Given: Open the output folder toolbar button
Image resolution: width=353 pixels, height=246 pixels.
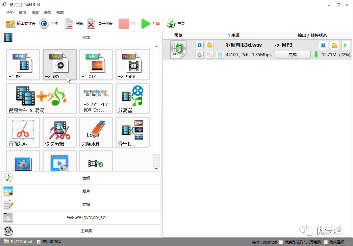Looking at the screenshot, I should pos(21,23).
